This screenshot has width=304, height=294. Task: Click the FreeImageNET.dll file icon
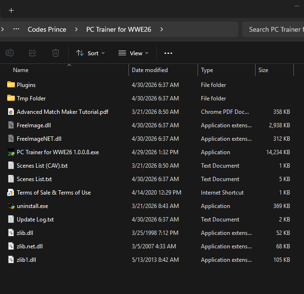[11, 138]
